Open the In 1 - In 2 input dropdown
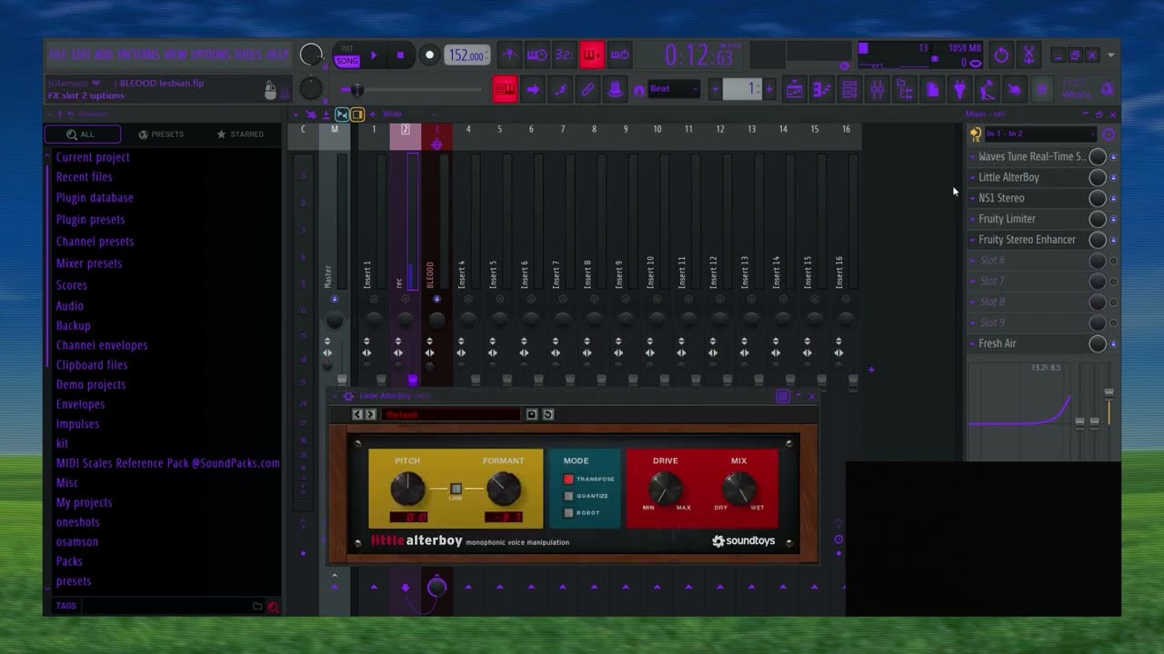Viewport: 1164px width, 654px height. [x=1040, y=134]
